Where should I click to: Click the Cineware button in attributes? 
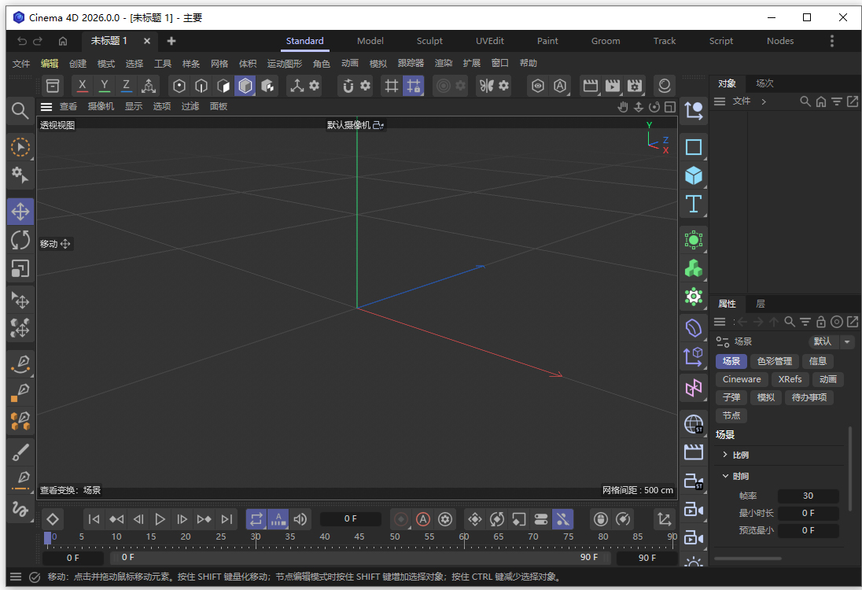pos(741,379)
